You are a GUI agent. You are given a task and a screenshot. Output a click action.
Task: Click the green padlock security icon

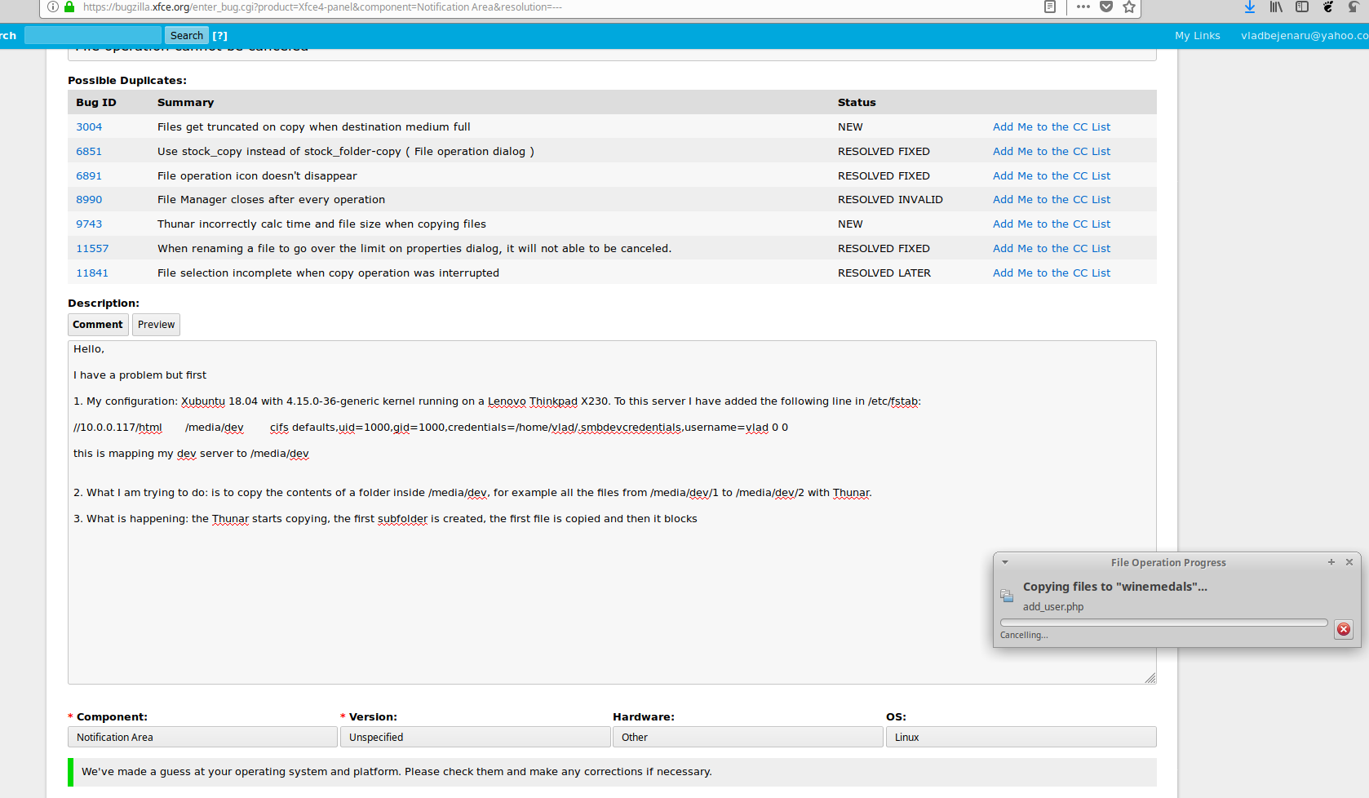(70, 7)
